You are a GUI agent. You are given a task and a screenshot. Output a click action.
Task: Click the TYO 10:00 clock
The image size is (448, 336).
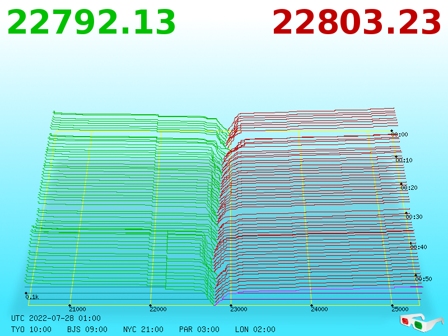pyautogui.click(x=31, y=329)
